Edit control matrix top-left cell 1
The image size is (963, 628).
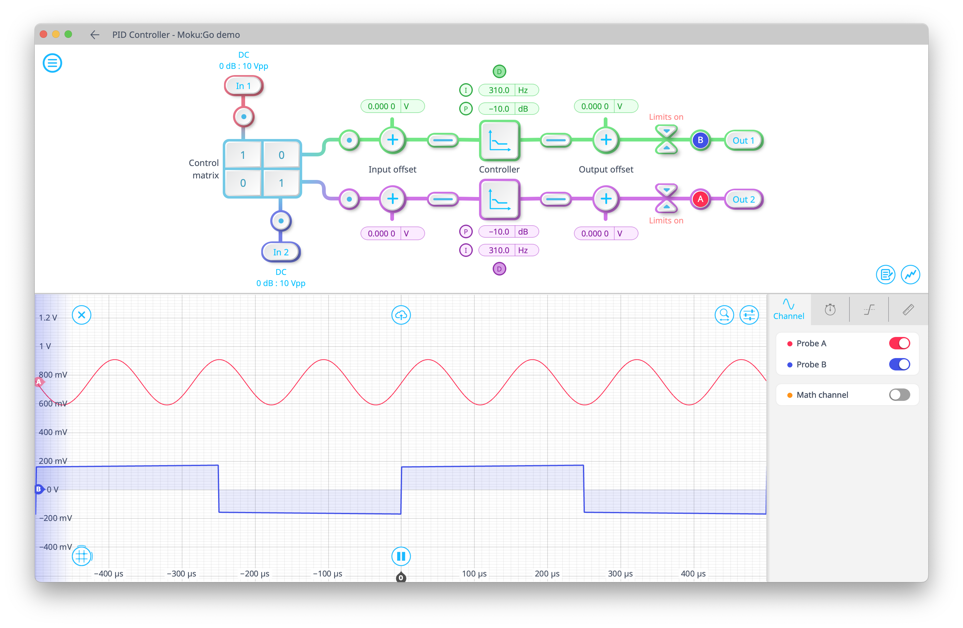pos(243,155)
